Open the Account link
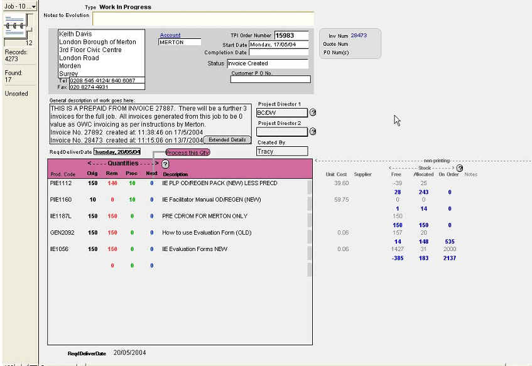This screenshot has height=366, width=532. click(170, 35)
